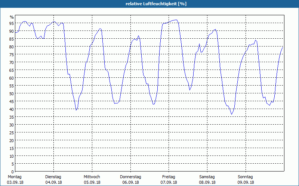This screenshot has height=186, width=299.
Task: Select the 45 y-axis tick label
Action: point(12,101)
